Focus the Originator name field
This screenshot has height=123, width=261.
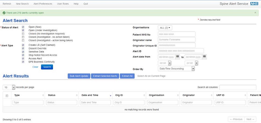point(177,40)
